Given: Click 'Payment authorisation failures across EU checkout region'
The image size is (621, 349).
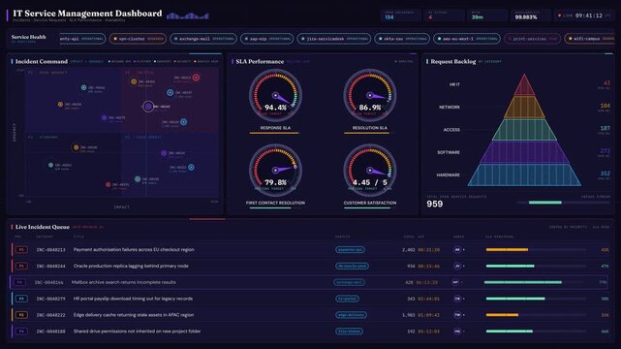Looking at the screenshot, I should click(x=134, y=250).
